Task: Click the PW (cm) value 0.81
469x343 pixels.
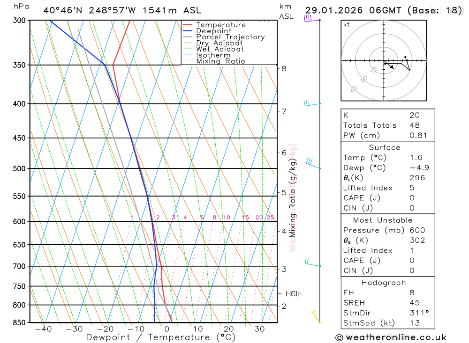Action: click(x=418, y=136)
